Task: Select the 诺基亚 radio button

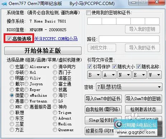Action: [x=55, y=78]
